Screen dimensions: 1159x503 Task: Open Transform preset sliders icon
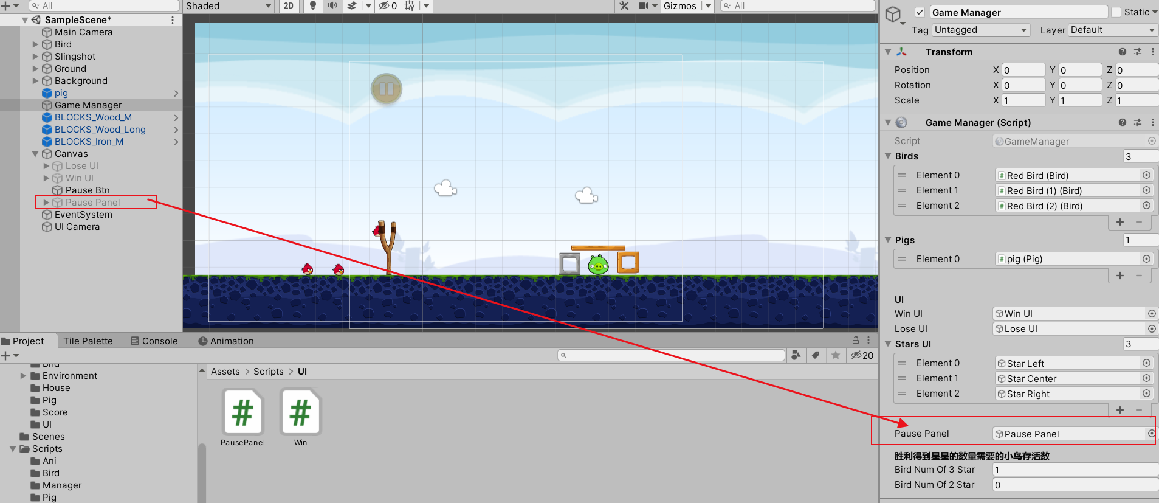[x=1138, y=52]
